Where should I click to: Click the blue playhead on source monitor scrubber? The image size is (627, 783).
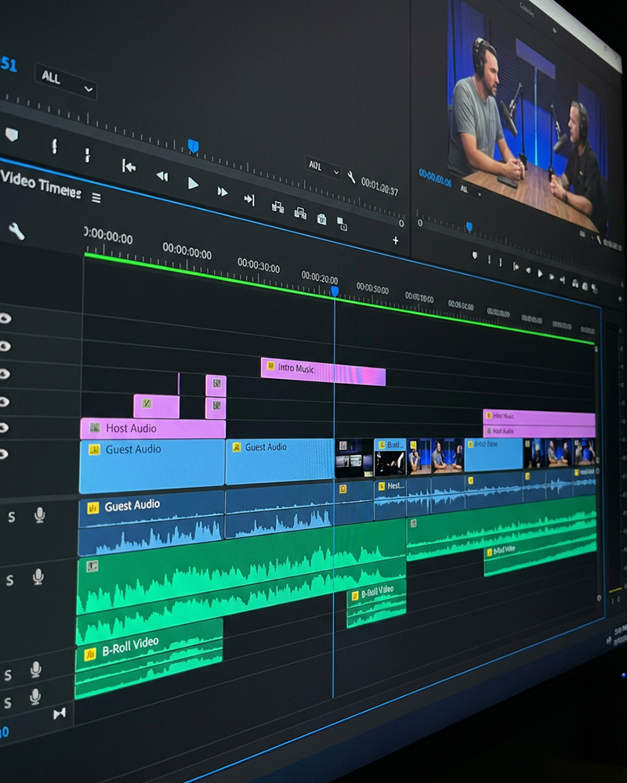(x=193, y=146)
